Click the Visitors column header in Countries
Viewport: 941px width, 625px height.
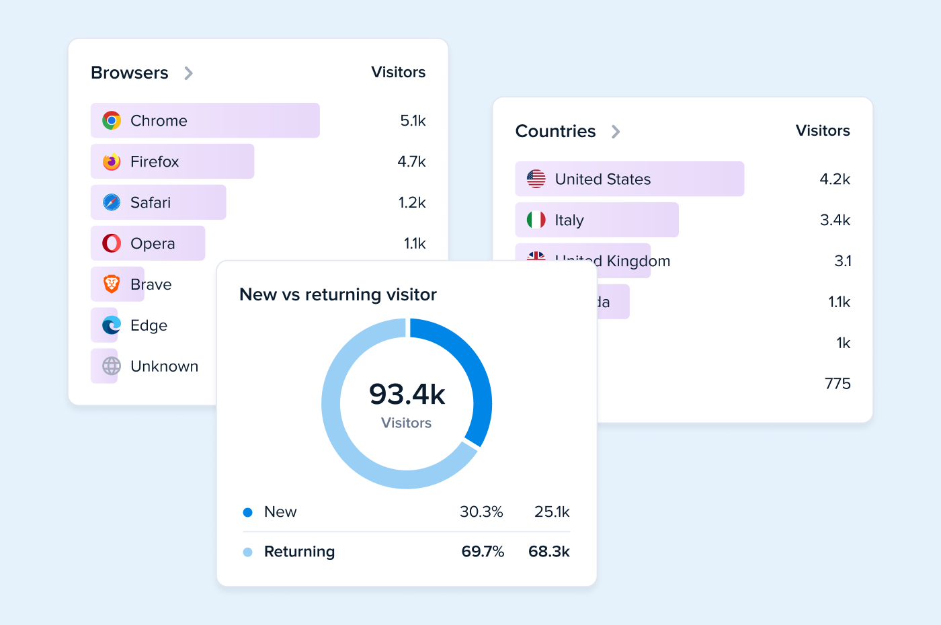point(823,130)
